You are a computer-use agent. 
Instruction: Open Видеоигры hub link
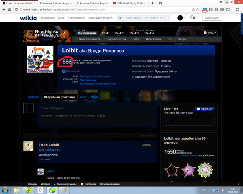click(x=48, y=18)
